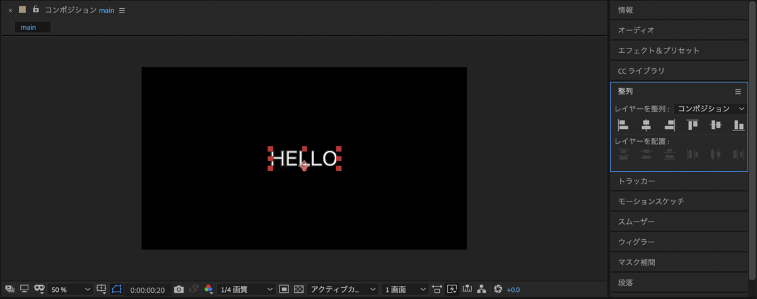The height and width of the screenshot is (299, 757).
Task: Select the HELLO text layer in viewer
Action: (x=305, y=158)
